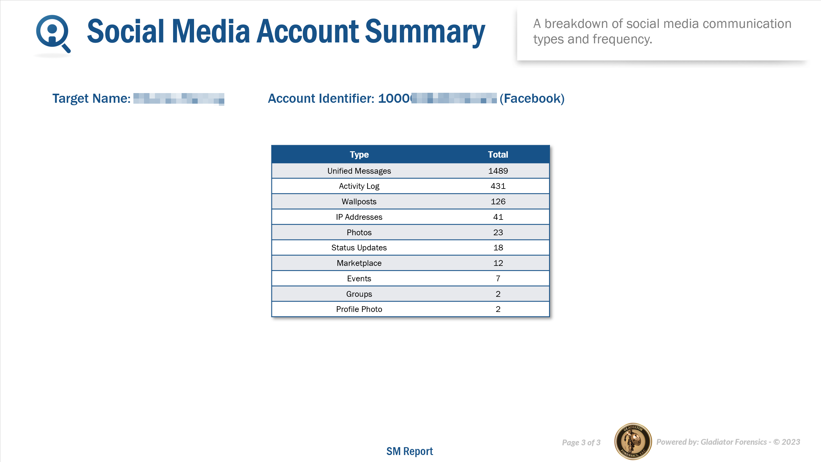821x462 pixels.
Task: Click the Powered by Gladiator Forensics text
Action: [728, 442]
